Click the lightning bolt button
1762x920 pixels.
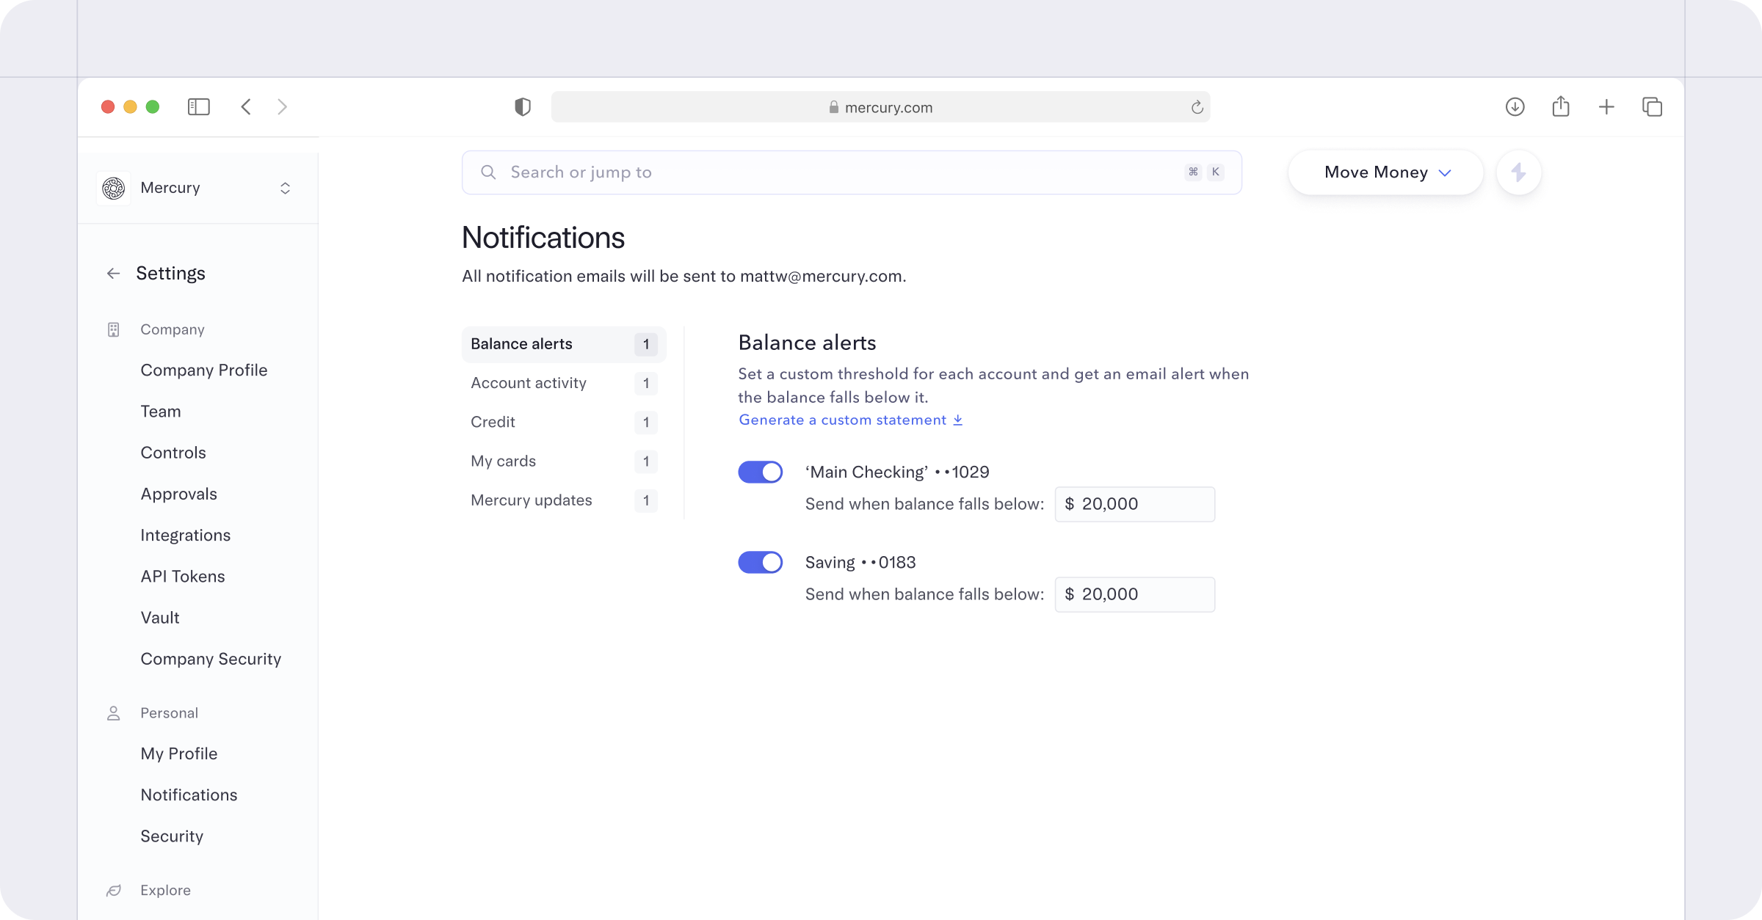pyautogui.click(x=1518, y=172)
